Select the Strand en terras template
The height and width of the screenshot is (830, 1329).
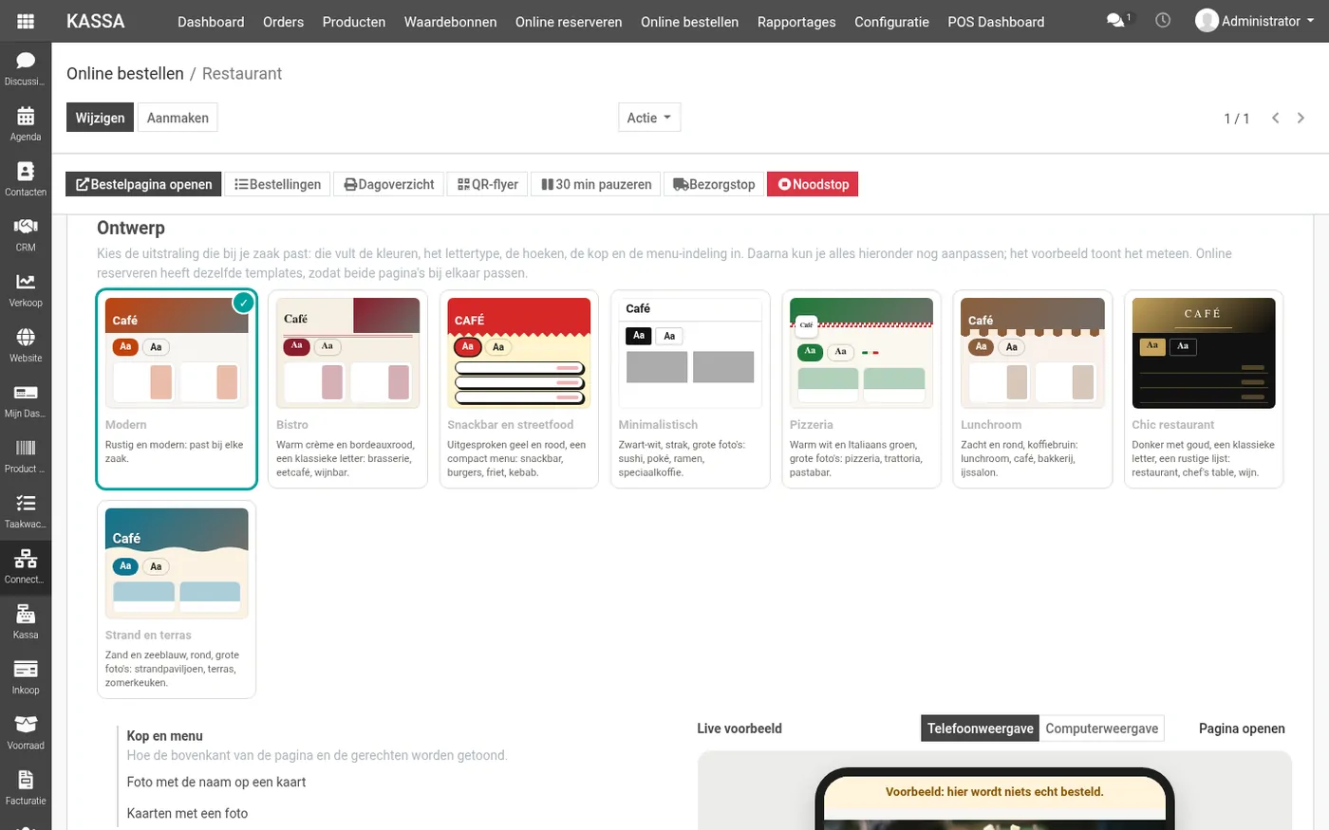tap(177, 599)
